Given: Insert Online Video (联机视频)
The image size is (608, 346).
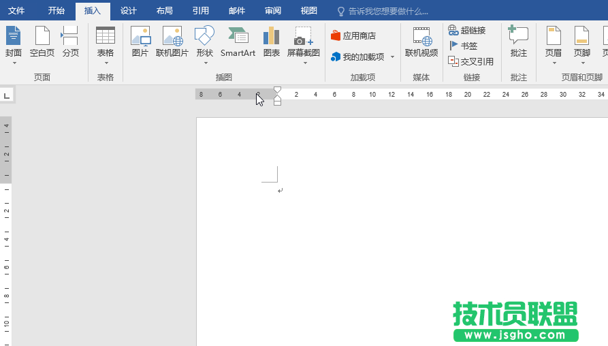Looking at the screenshot, I should (421, 41).
